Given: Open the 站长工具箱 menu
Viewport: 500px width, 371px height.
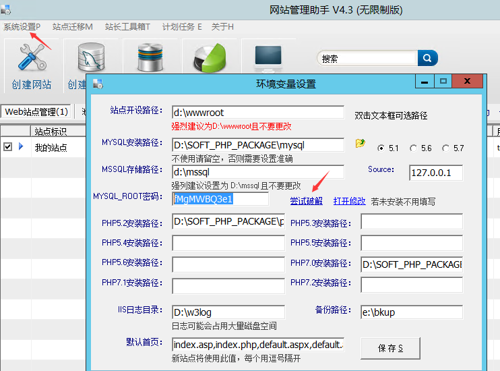Looking at the screenshot, I should click(x=127, y=27).
